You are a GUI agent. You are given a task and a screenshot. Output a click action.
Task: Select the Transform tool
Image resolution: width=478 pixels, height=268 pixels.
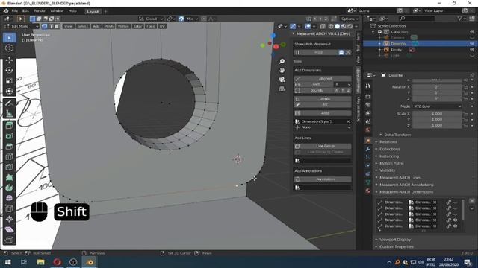tap(9, 91)
